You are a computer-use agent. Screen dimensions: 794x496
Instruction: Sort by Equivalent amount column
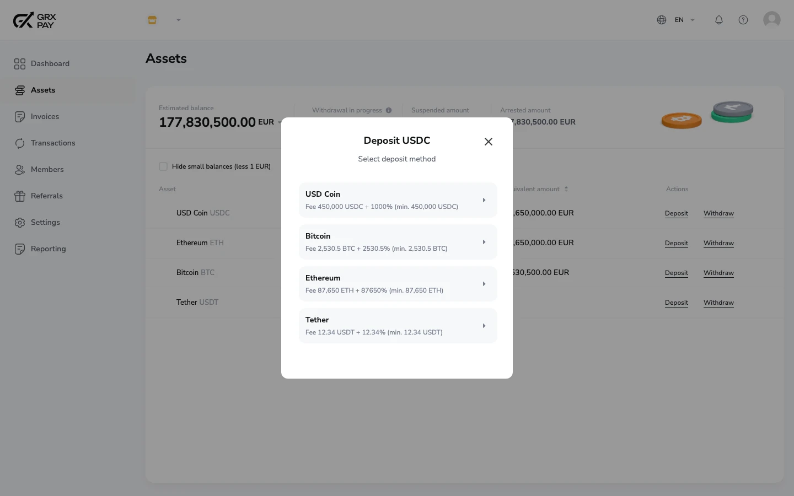pyautogui.click(x=566, y=189)
